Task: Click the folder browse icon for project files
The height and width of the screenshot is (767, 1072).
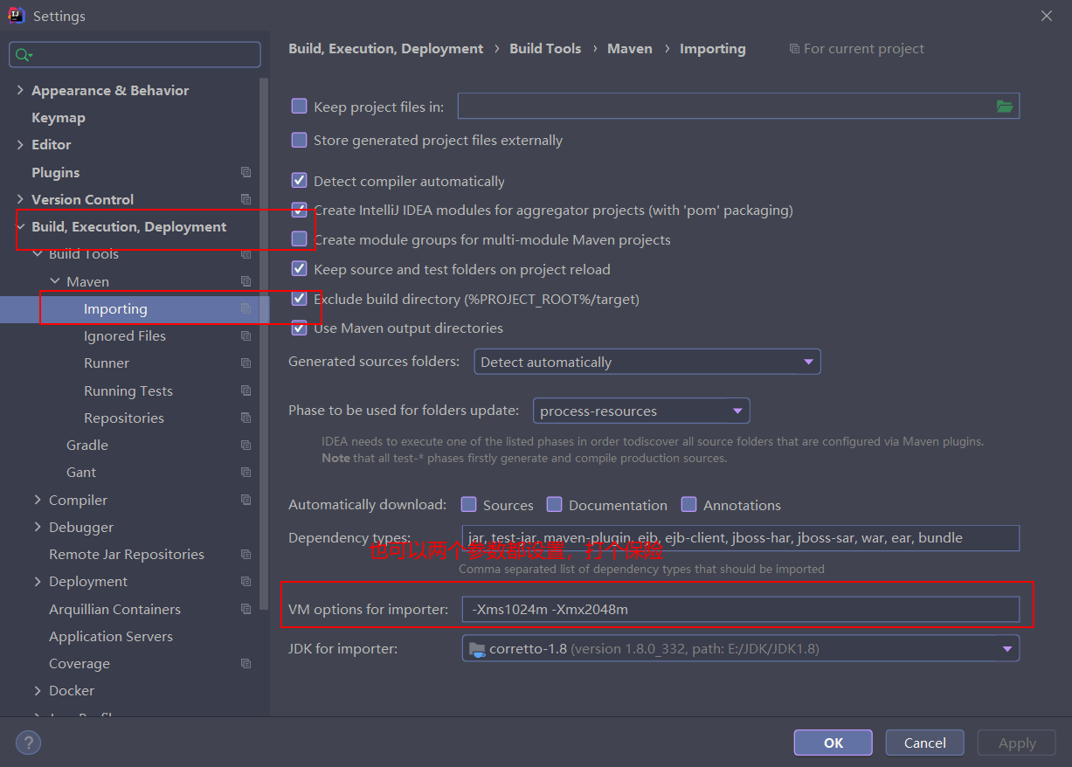Action: pyautogui.click(x=1005, y=107)
